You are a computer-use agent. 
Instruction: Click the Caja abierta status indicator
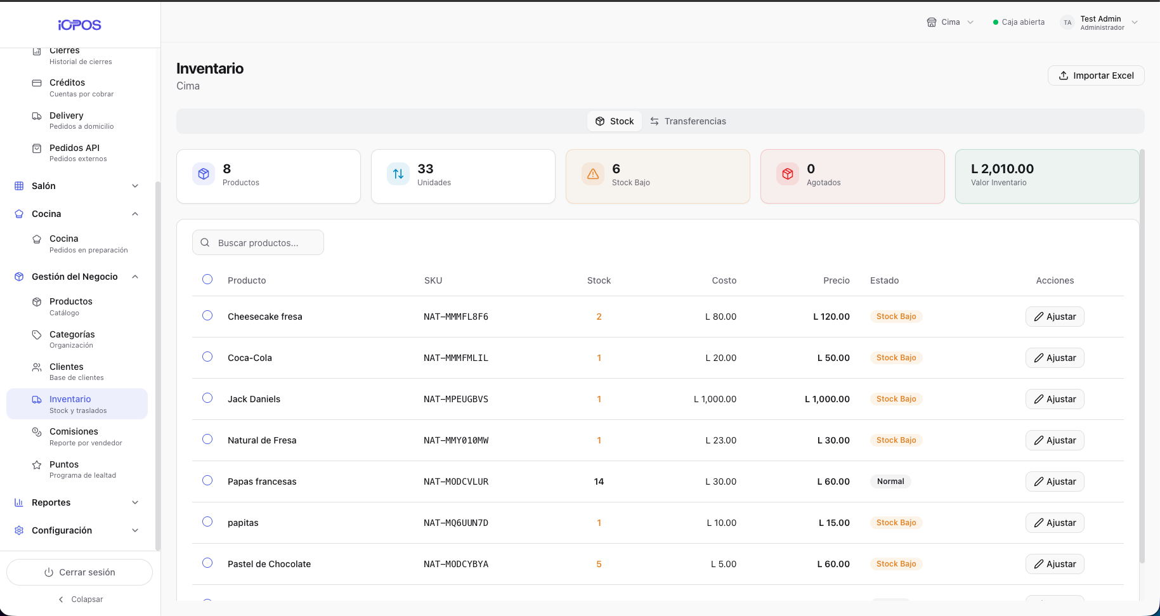(x=1019, y=22)
